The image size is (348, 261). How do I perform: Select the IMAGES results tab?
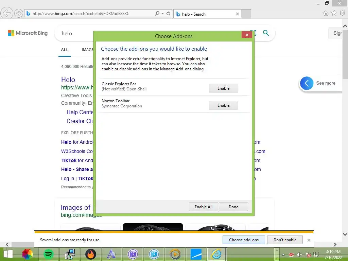point(87,50)
